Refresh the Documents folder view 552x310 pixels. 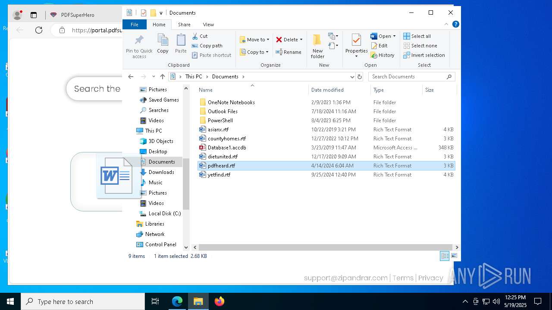point(360,77)
